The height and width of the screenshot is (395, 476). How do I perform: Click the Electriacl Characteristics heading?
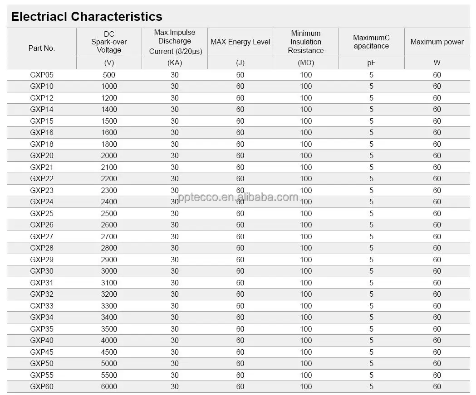87,17
